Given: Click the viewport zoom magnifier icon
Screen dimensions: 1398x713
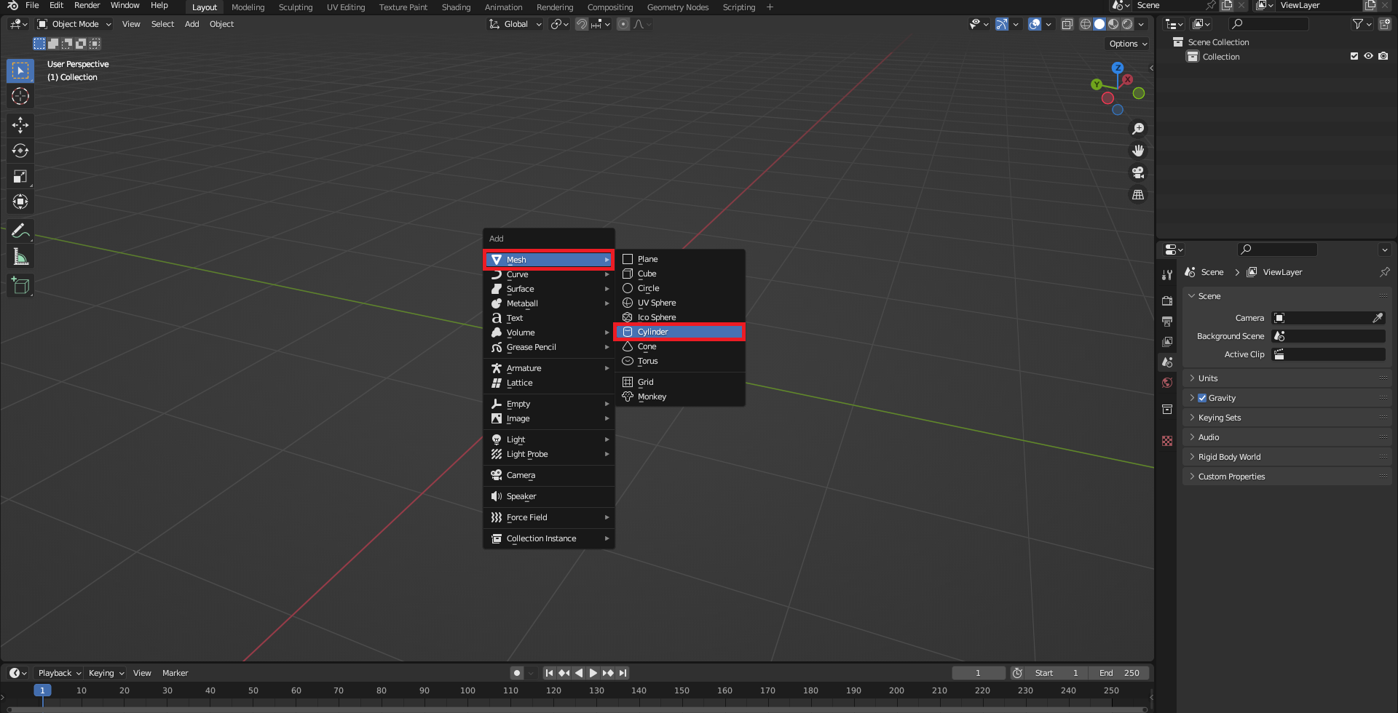Looking at the screenshot, I should point(1138,129).
